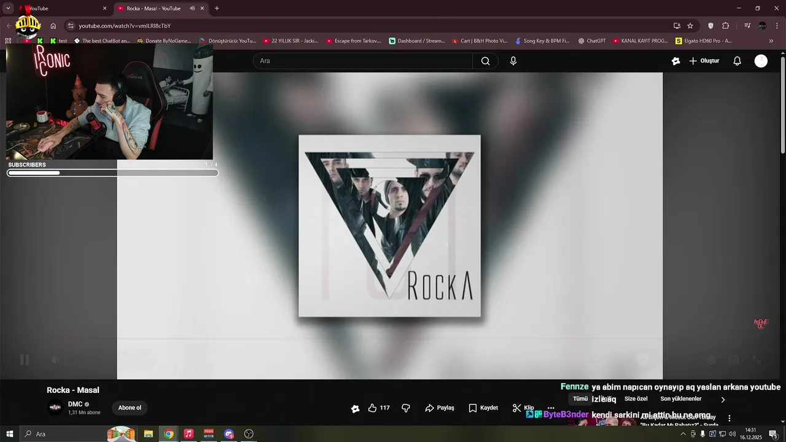Select the Son yüklenenler filter chip
This screenshot has height=442, width=786.
point(680,399)
